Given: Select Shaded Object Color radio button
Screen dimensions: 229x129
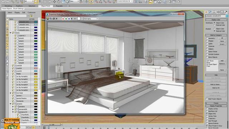Looking at the screenshot, I should (214, 29).
